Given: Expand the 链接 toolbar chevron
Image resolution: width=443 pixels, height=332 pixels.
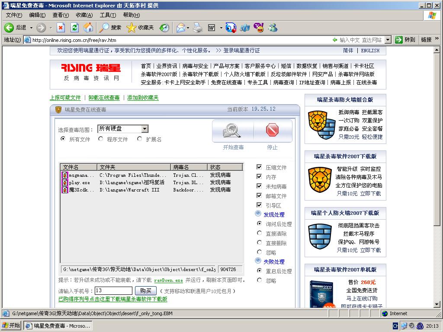Looking at the screenshot, I should click(x=437, y=38).
